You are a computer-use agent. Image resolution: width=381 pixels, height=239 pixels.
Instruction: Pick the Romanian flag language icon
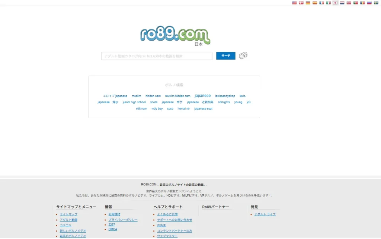(362, 3)
